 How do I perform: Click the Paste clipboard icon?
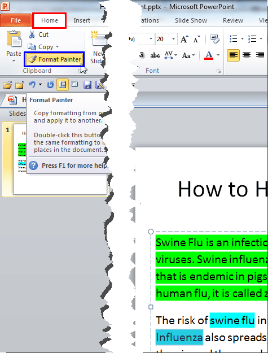click(x=14, y=40)
